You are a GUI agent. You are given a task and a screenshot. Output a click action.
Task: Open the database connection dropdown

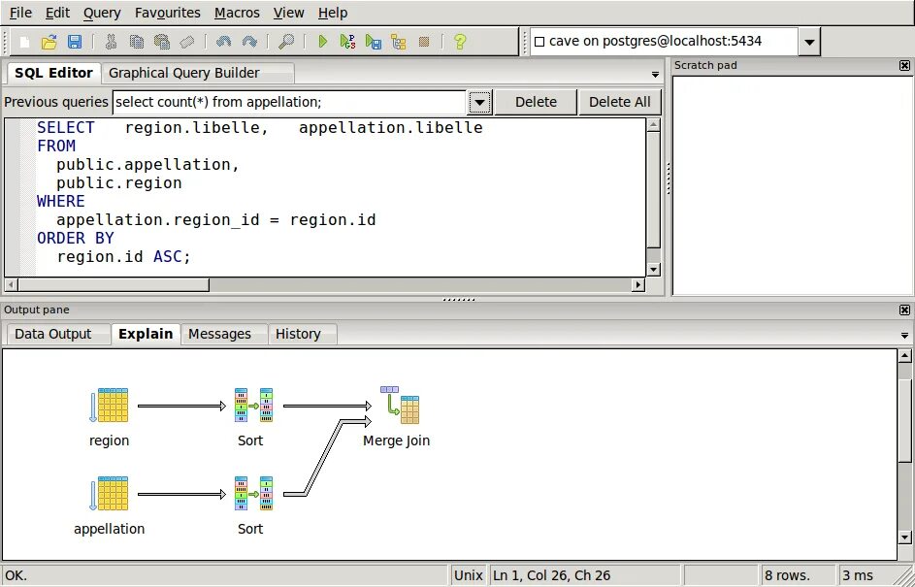click(x=809, y=42)
